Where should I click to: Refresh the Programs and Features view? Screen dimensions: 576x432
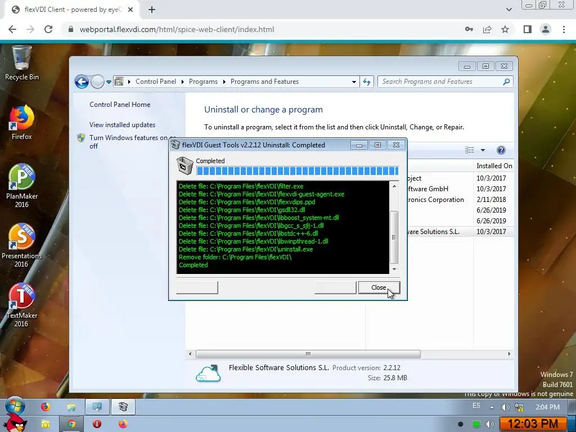tap(367, 82)
